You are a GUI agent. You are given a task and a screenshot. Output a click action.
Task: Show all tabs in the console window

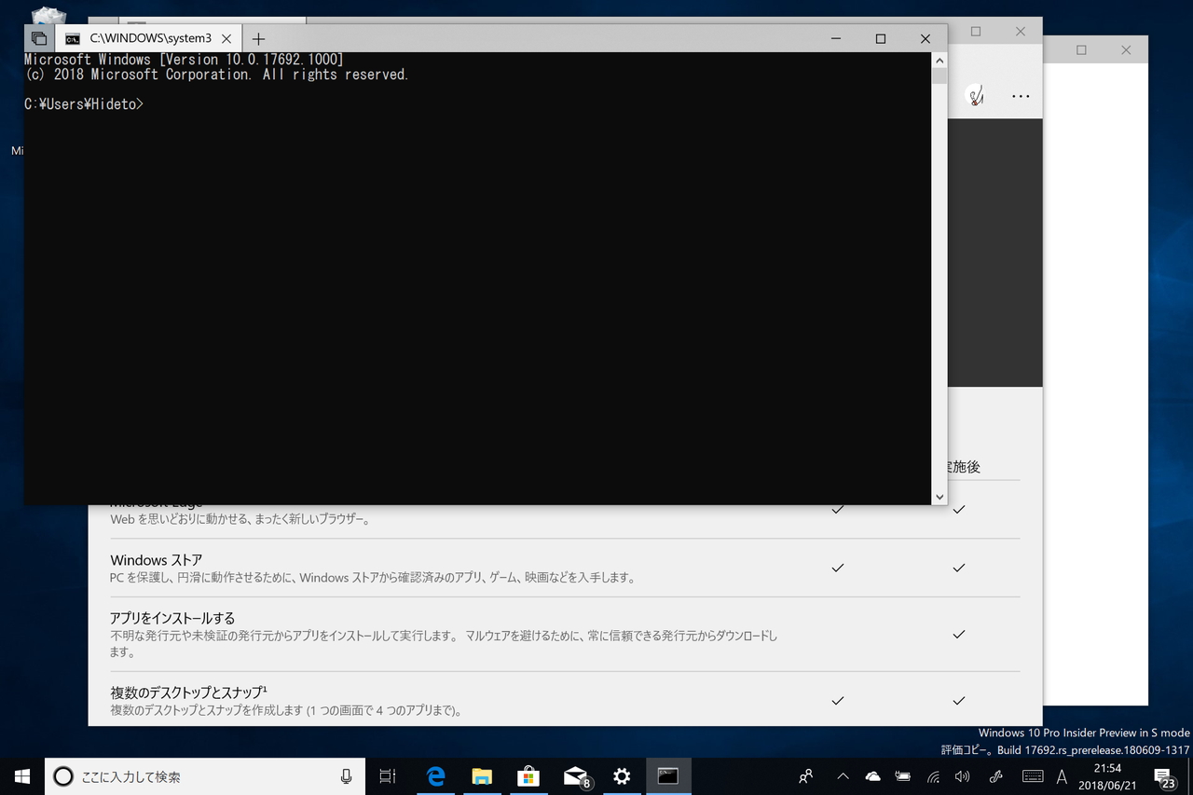pyautogui.click(x=39, y=38)
